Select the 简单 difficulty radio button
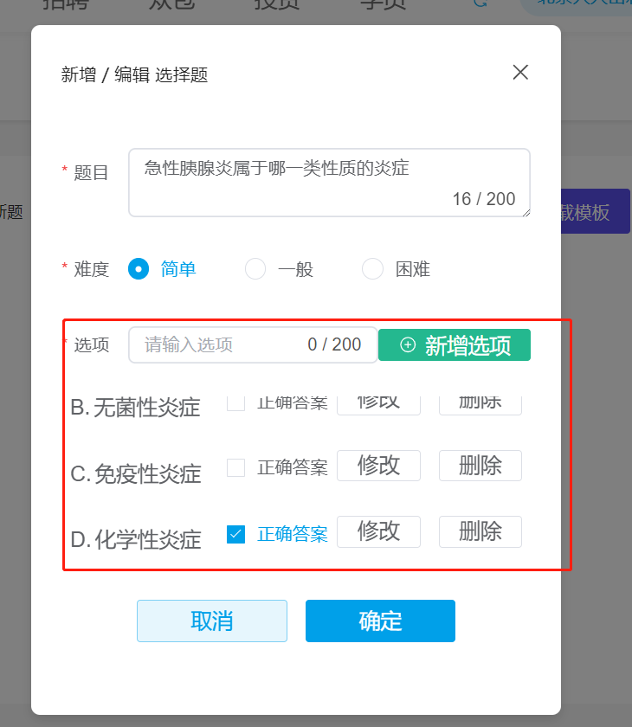This screenshot has height=727, width=632. [139, 269]
